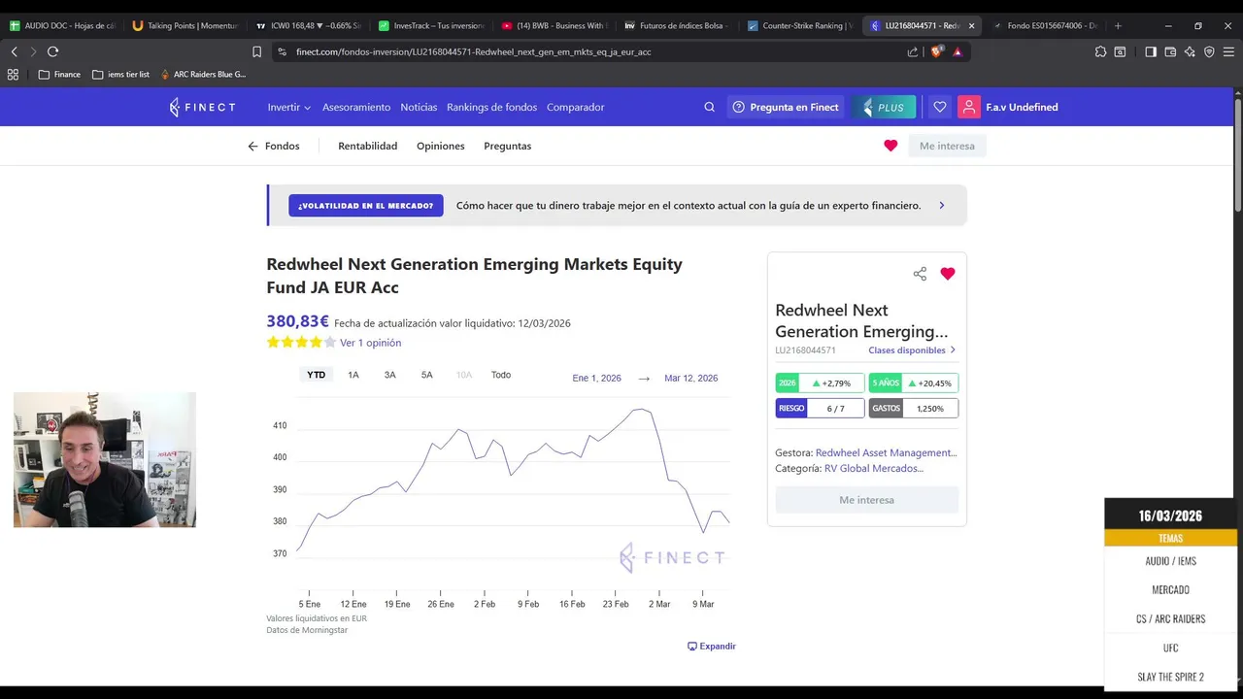Open the favorites heart icon in header
1243x699 pixels.
[x=939, y=107]
